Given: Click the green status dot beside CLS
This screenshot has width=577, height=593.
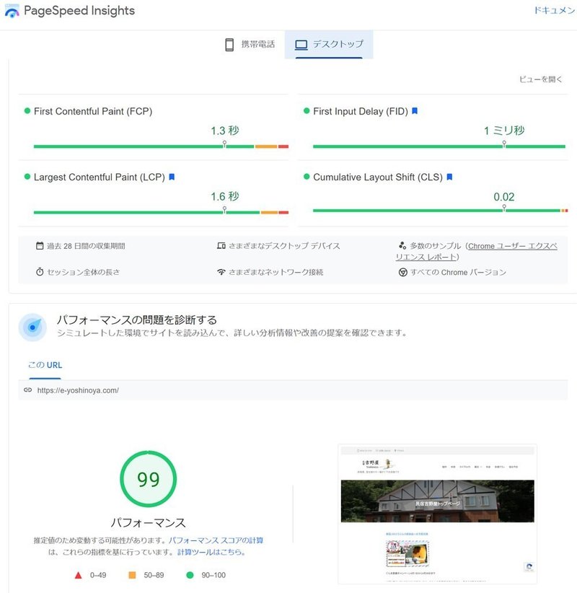Looking at the screenshot, I should pos(307,177).
